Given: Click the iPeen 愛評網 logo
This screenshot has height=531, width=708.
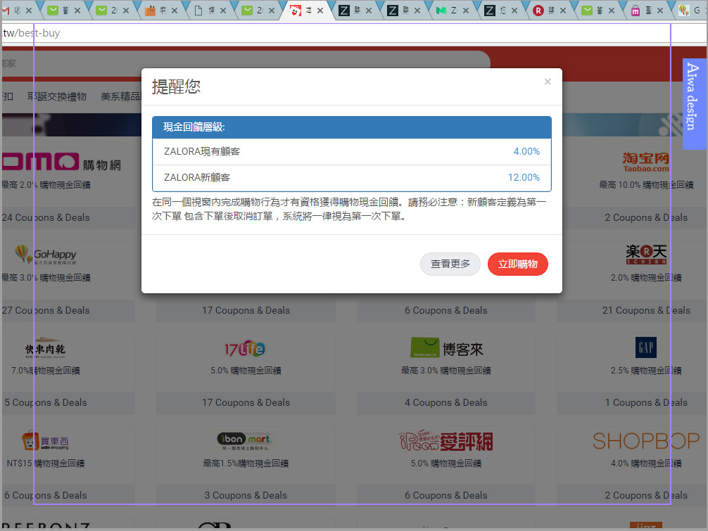Looking at the screenshot, I should [446, 441].
